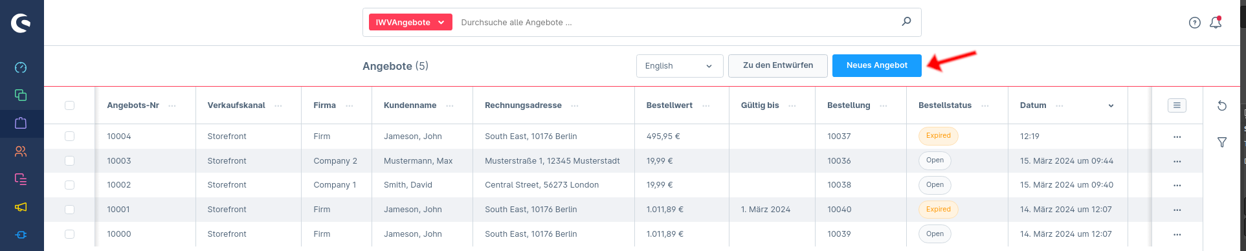This screenshot has width=1246, height=251.
Task: Click the 1. März 2024 valid-until cell
Action: [766, 210]
